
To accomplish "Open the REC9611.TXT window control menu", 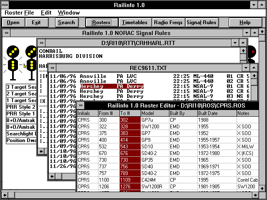I will (52, 67).
